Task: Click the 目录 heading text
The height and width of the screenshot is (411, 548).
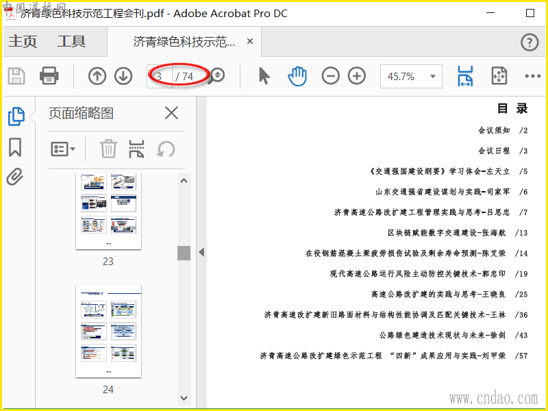Action: pos(512,109)
